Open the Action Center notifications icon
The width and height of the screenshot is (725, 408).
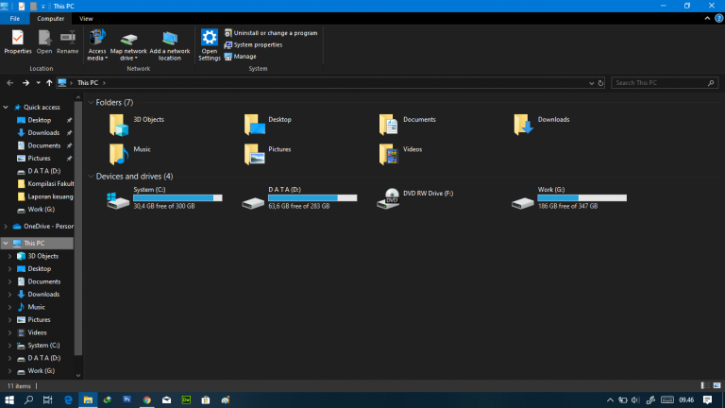tap(707, 400)
